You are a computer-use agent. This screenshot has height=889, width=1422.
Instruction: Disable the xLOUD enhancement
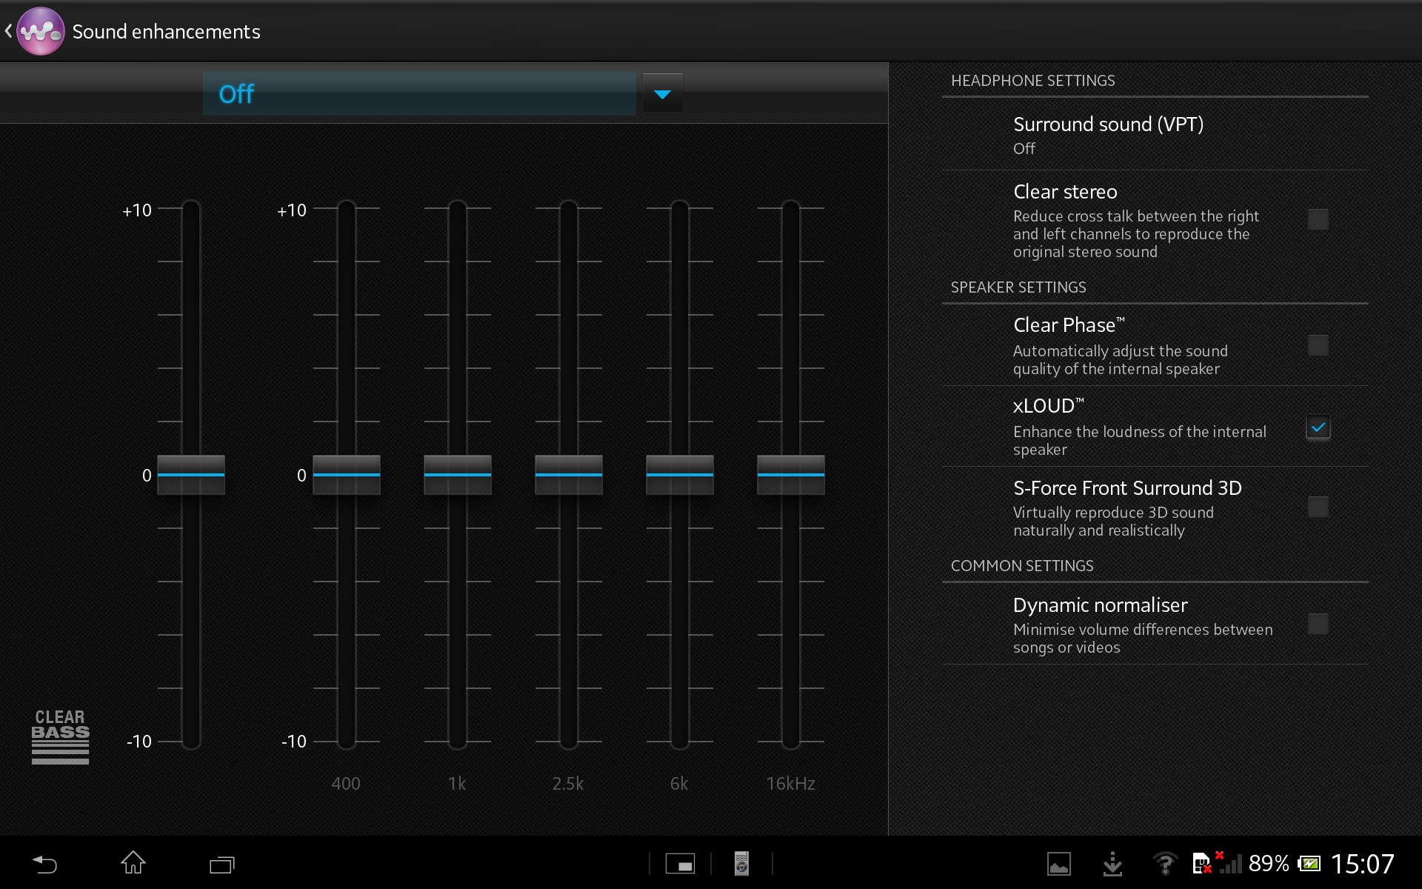click(x=1318, y=427)
